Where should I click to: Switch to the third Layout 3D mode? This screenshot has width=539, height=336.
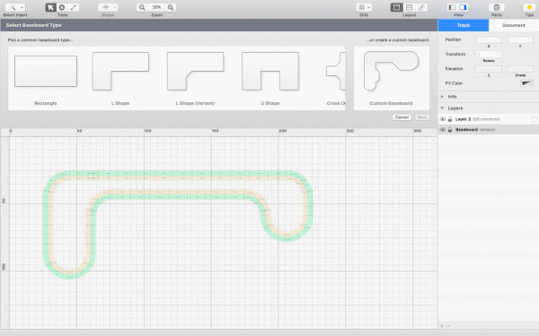(x=421, y=7)
